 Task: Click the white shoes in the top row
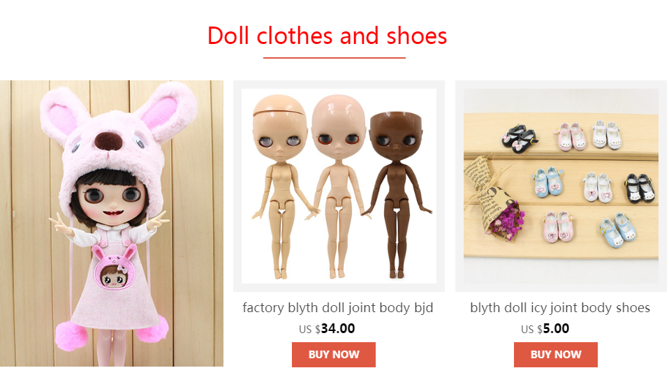[607, 133]
